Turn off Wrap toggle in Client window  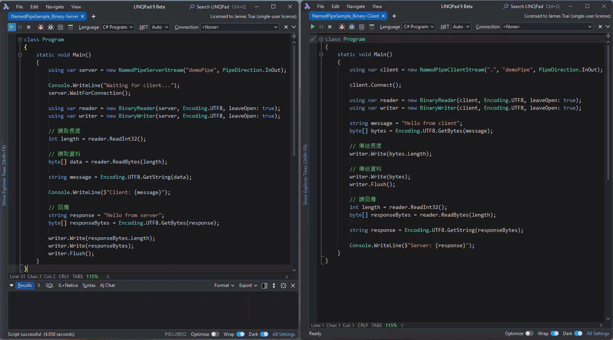[x=555, y=334]
